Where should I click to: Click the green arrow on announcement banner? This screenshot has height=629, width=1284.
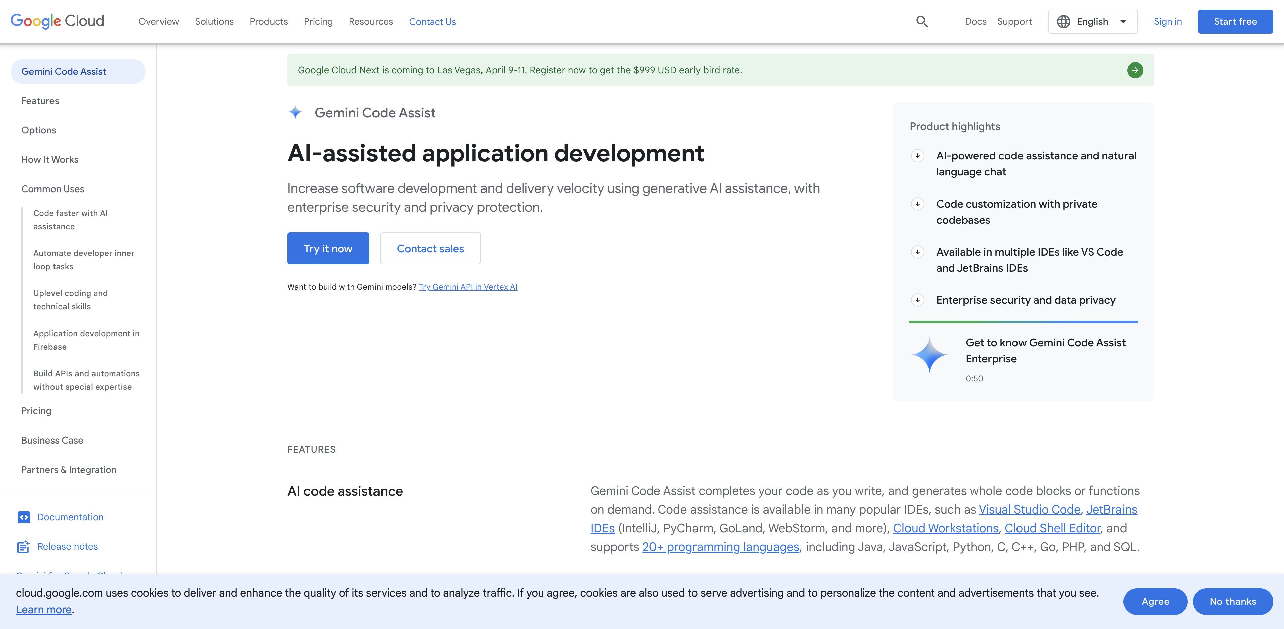coord(1135,70)
